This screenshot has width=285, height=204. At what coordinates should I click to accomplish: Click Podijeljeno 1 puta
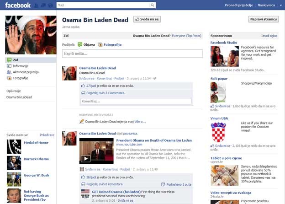coord(179,184)
